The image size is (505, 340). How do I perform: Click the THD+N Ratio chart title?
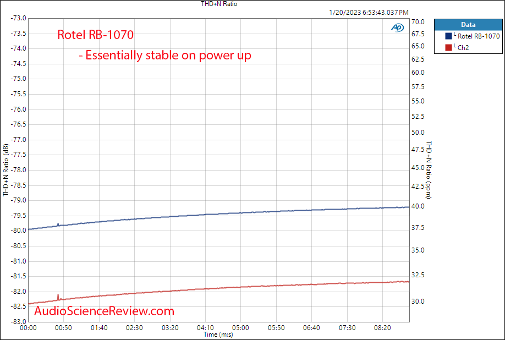click(219, 4)
